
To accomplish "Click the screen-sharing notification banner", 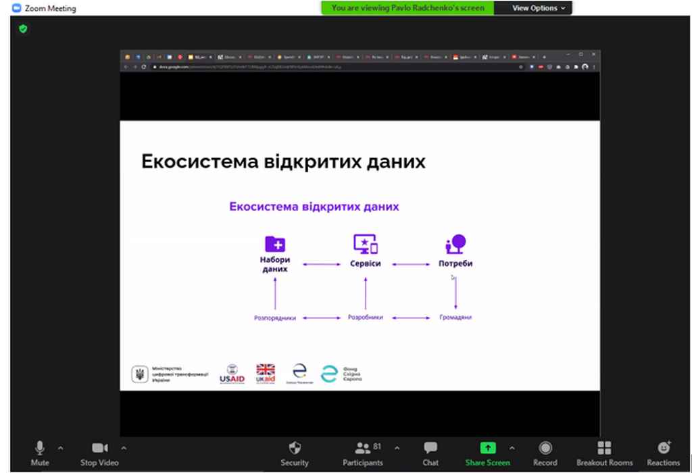I will (x=407, y=8).
